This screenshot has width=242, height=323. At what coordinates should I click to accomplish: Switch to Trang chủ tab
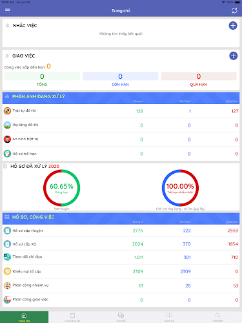(24, 317)
